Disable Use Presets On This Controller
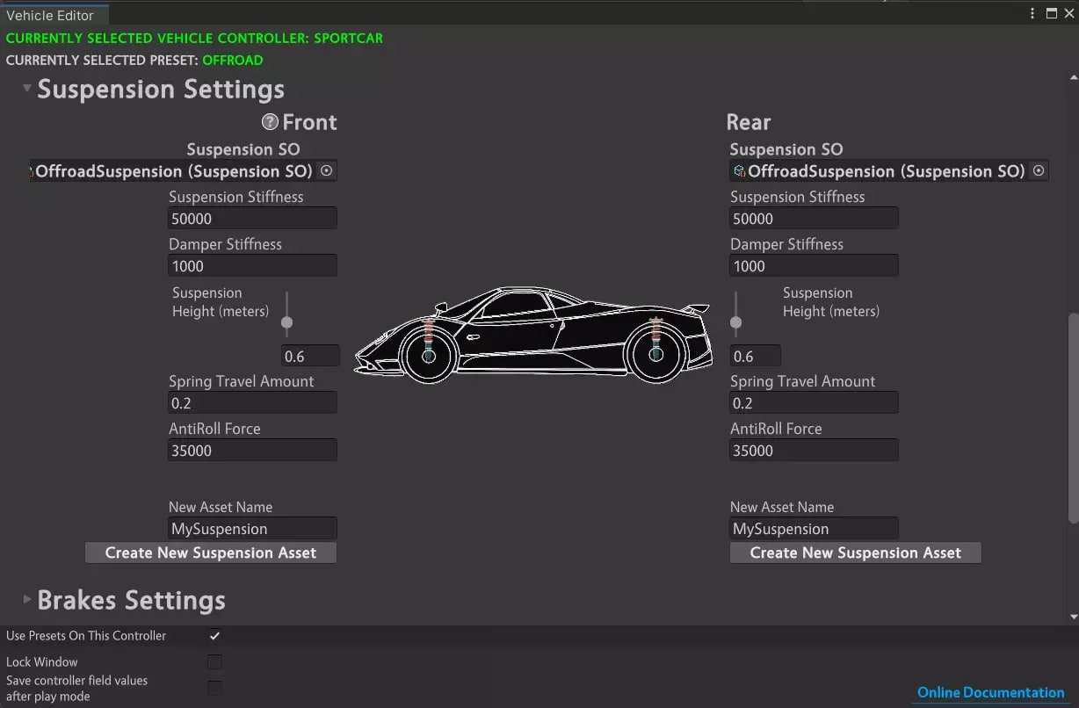This screenshot has height=708, width=1079. (214, 635)
